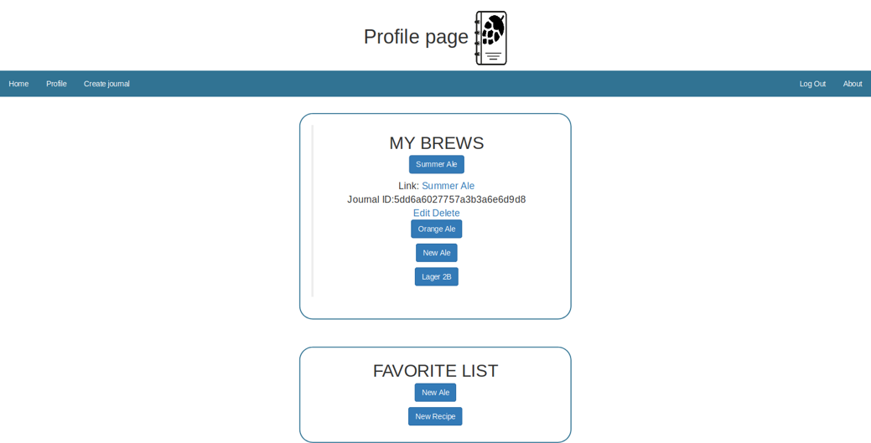Open the About page
The height and width of the screenshot is (443, 871).
[852, 84]
